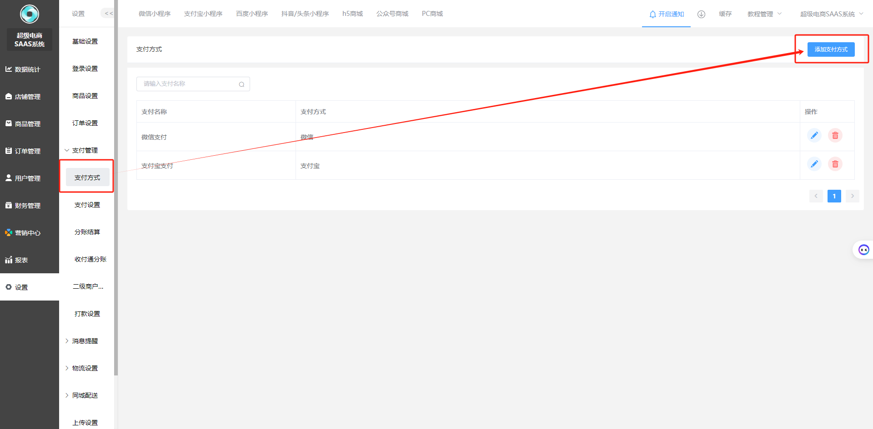The image size is (873, 429).
Task: Click the 超级电商 SAAS logo icon
Action: pos(30,14)
